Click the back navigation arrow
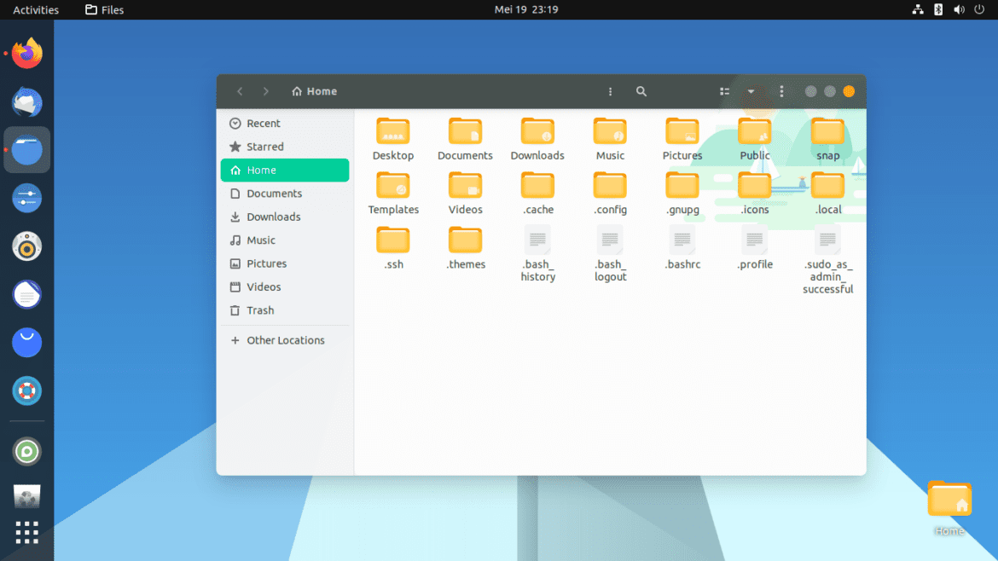998x561 pixels. 240,91
